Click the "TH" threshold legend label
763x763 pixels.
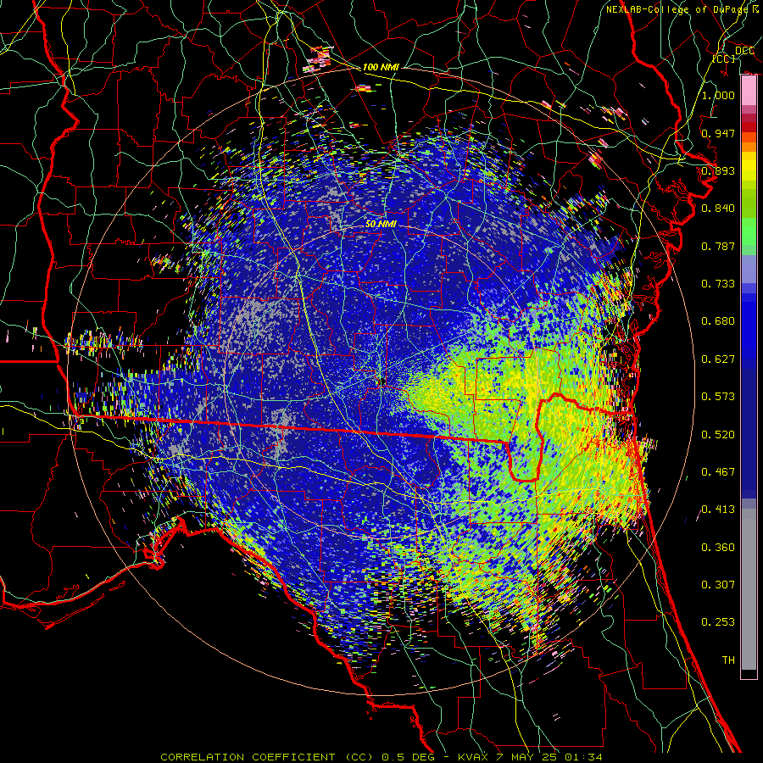coord(728,660)
